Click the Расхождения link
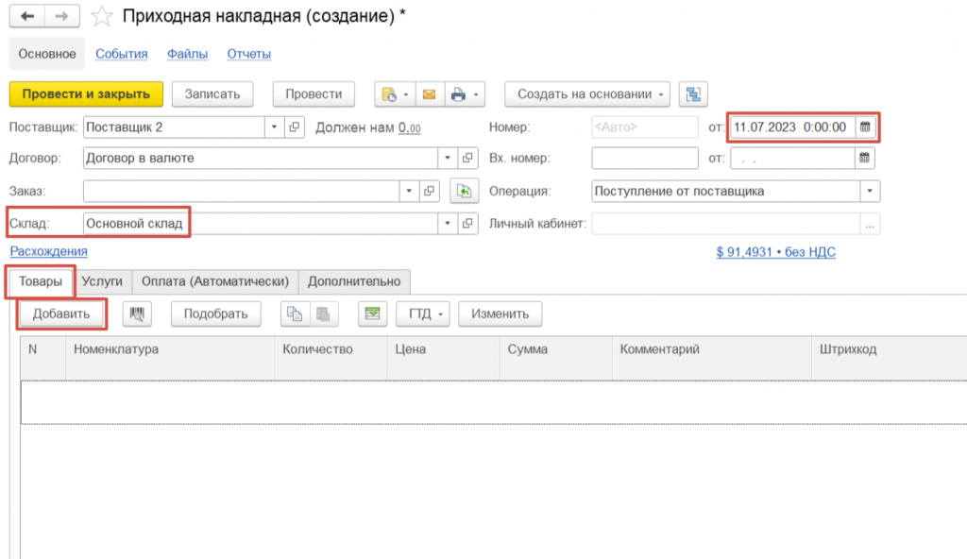The image size is (967, 559). point(48,251)
